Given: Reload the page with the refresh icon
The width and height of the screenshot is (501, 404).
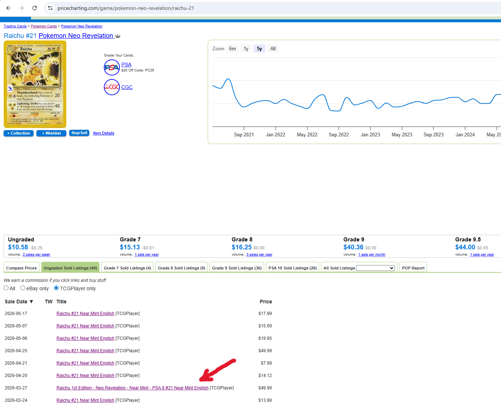Looking at the screenshot, I should tap(35, 8).
